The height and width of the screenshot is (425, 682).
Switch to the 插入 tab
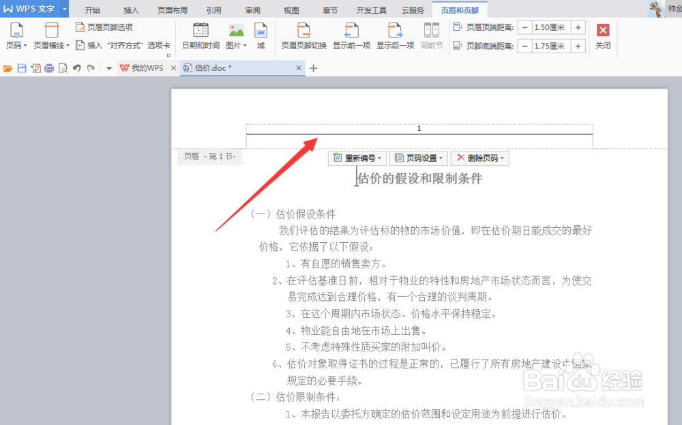[131, 10]
